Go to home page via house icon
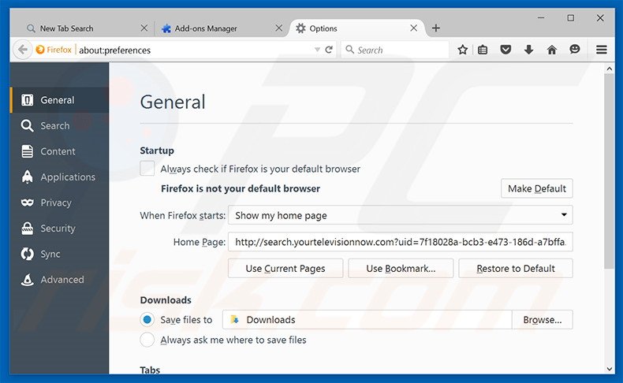 coord(552,50)
